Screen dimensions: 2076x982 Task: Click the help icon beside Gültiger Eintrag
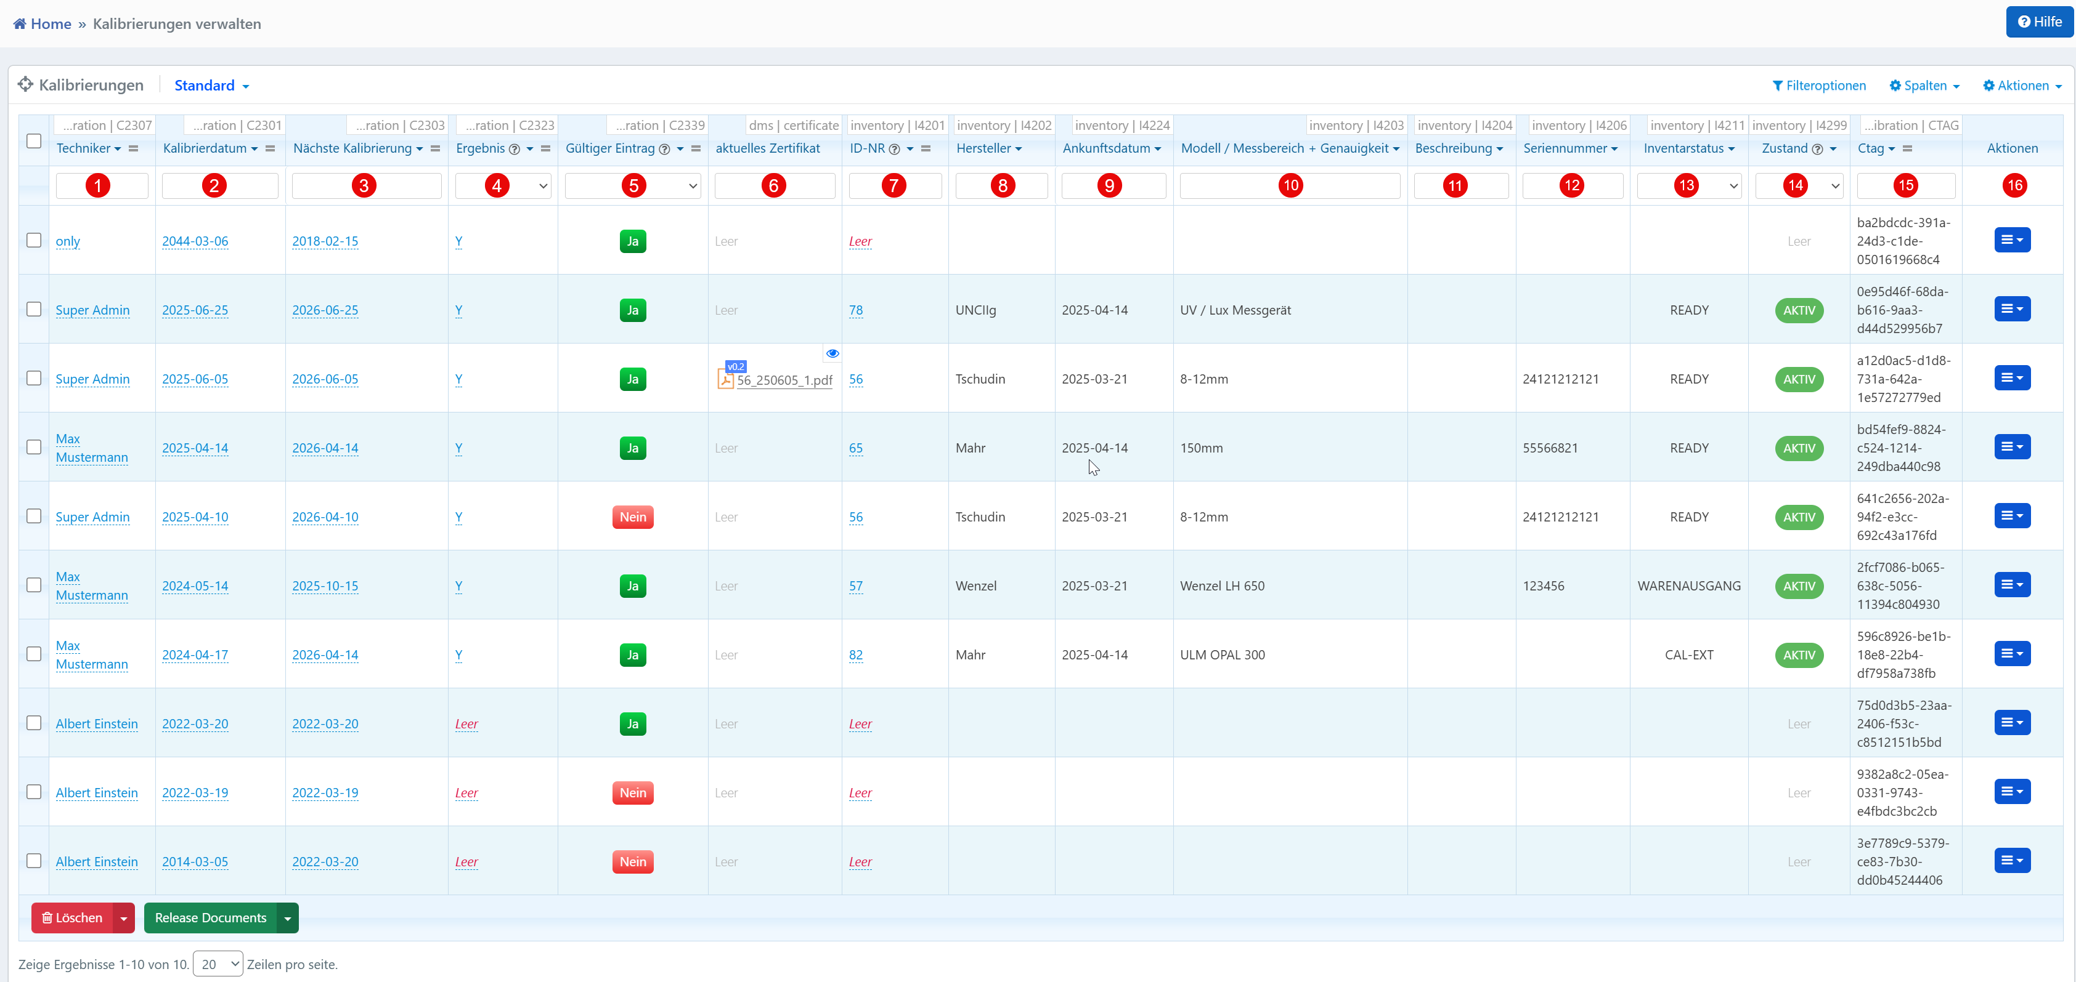point(665,149)
